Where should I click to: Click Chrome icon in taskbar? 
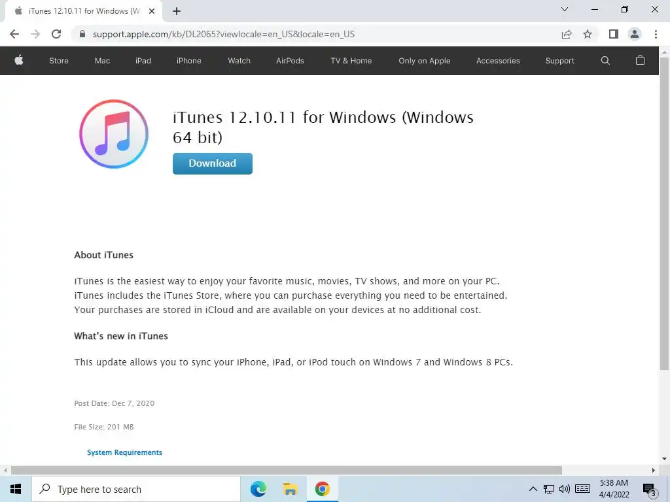[322, 489]
